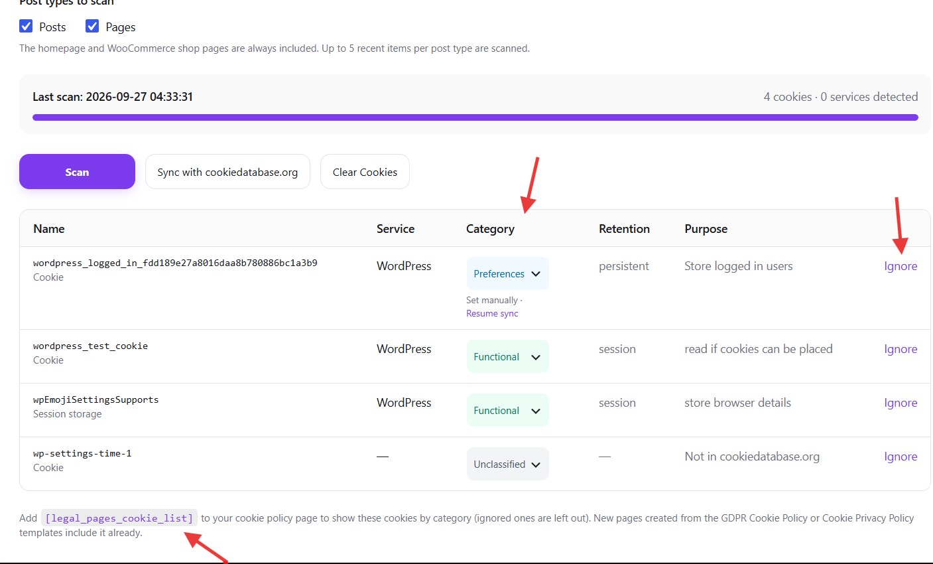Open Preferences category dropdown for wordpress_logged_in cookie
Screen dimensions: 933x564
(507, 273)
